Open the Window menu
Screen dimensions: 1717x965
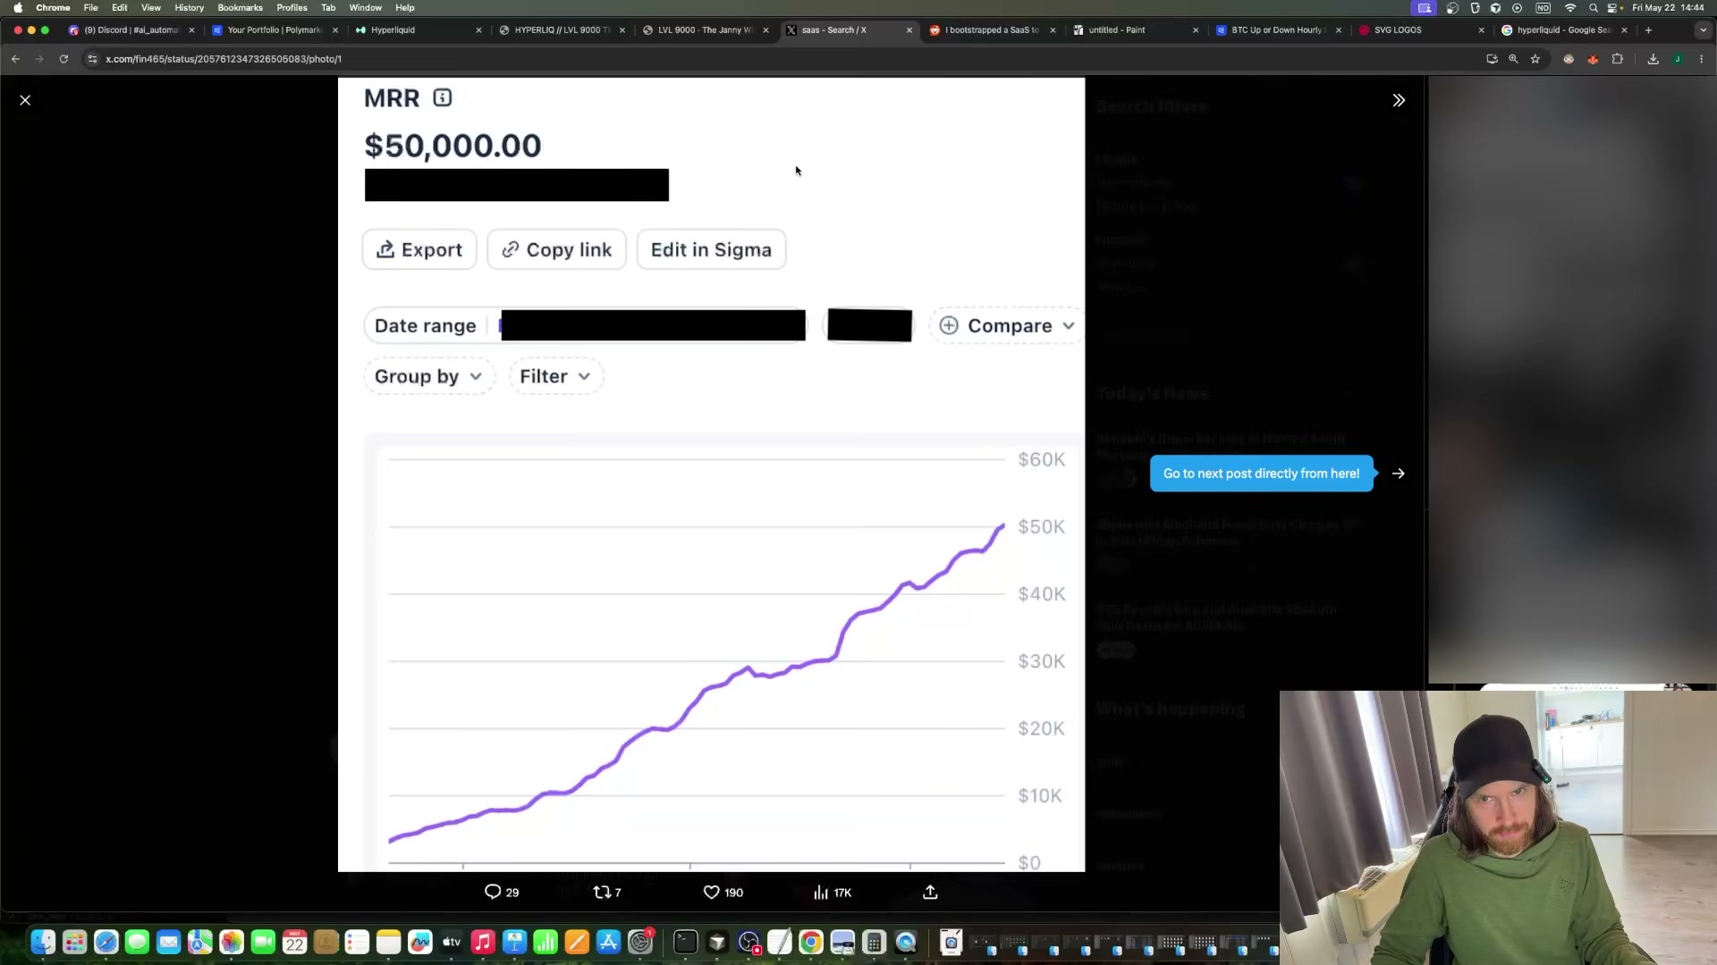pyautogui.click(x=365, y=8)
